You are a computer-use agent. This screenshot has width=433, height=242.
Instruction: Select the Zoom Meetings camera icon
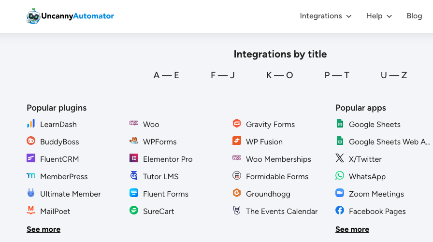[x=340, y=193]
